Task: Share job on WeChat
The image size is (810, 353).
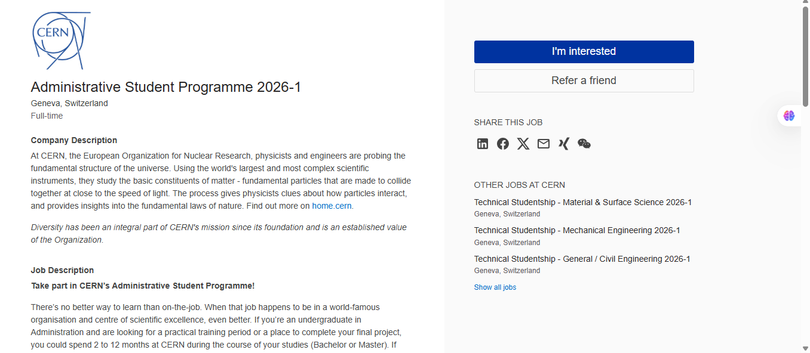Action: pos(584,144)
